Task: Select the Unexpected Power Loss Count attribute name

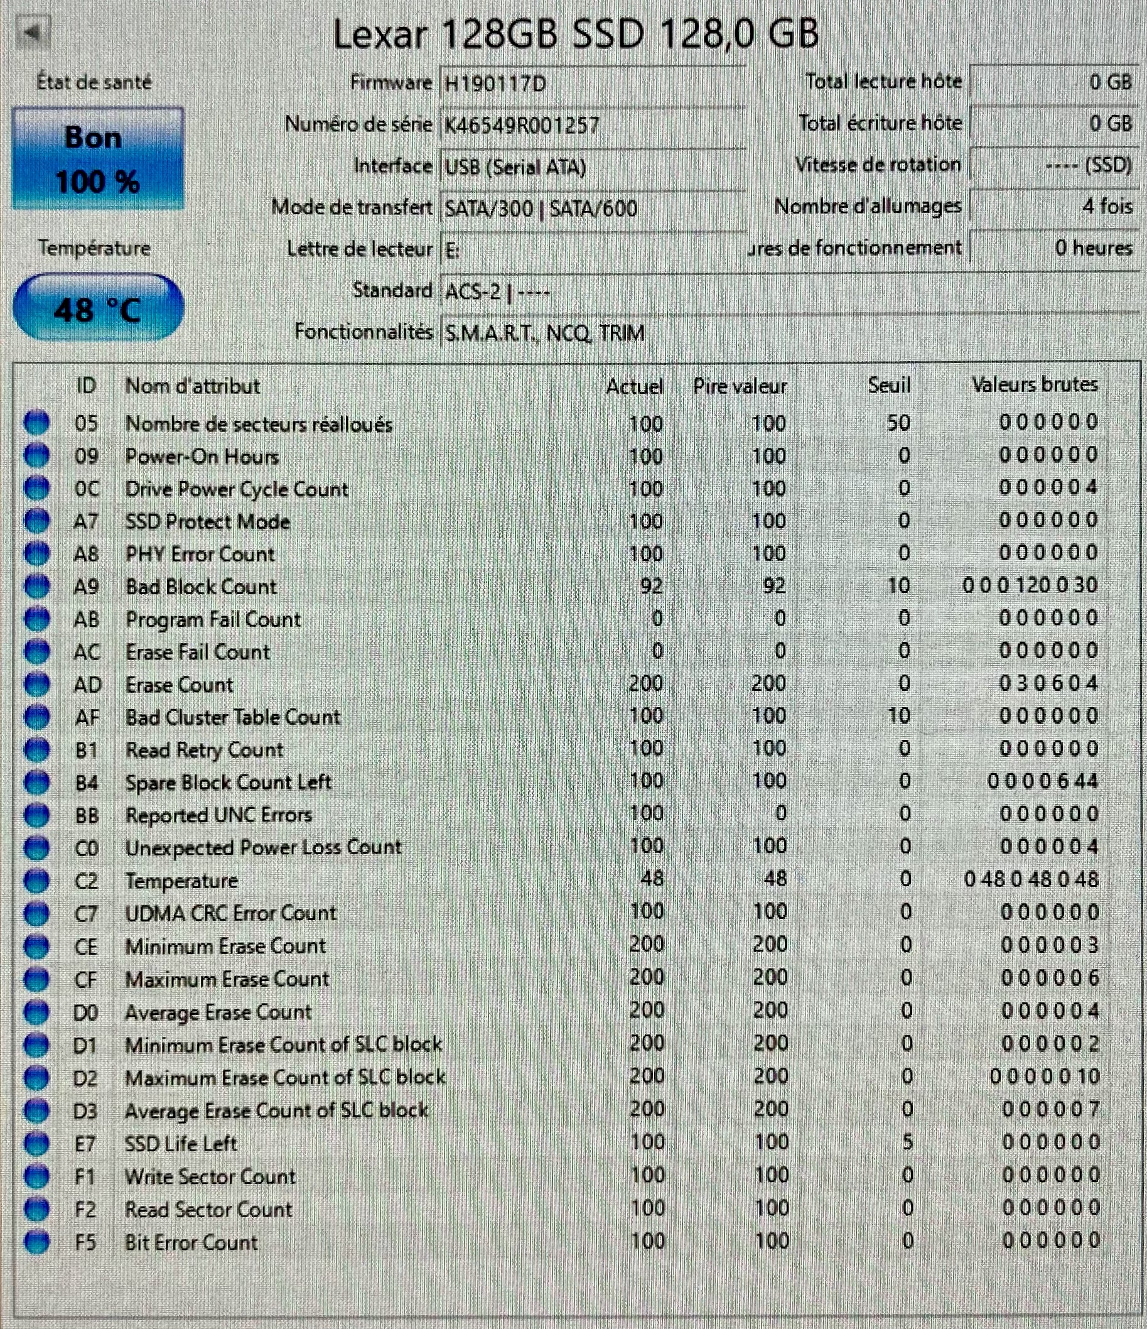Action: click(x=264, y=848)
